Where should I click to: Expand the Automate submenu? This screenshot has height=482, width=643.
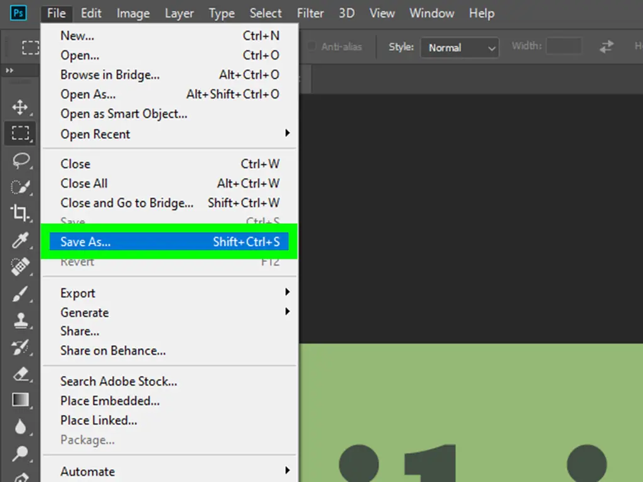(170, 471)
